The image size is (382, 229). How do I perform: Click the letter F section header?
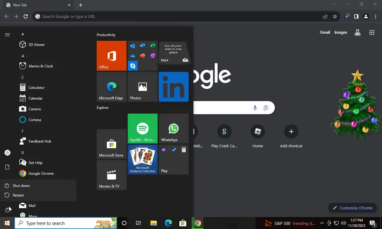[23, 131]
